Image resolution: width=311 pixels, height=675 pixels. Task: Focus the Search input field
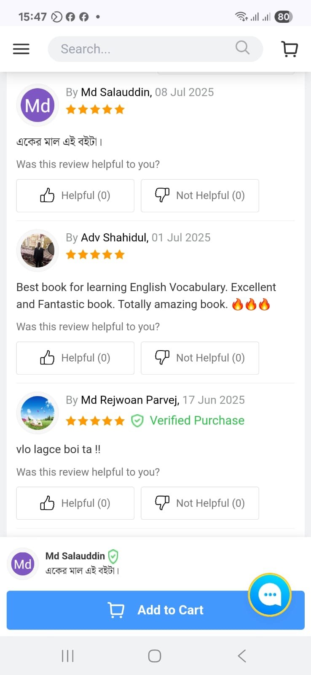155,49
